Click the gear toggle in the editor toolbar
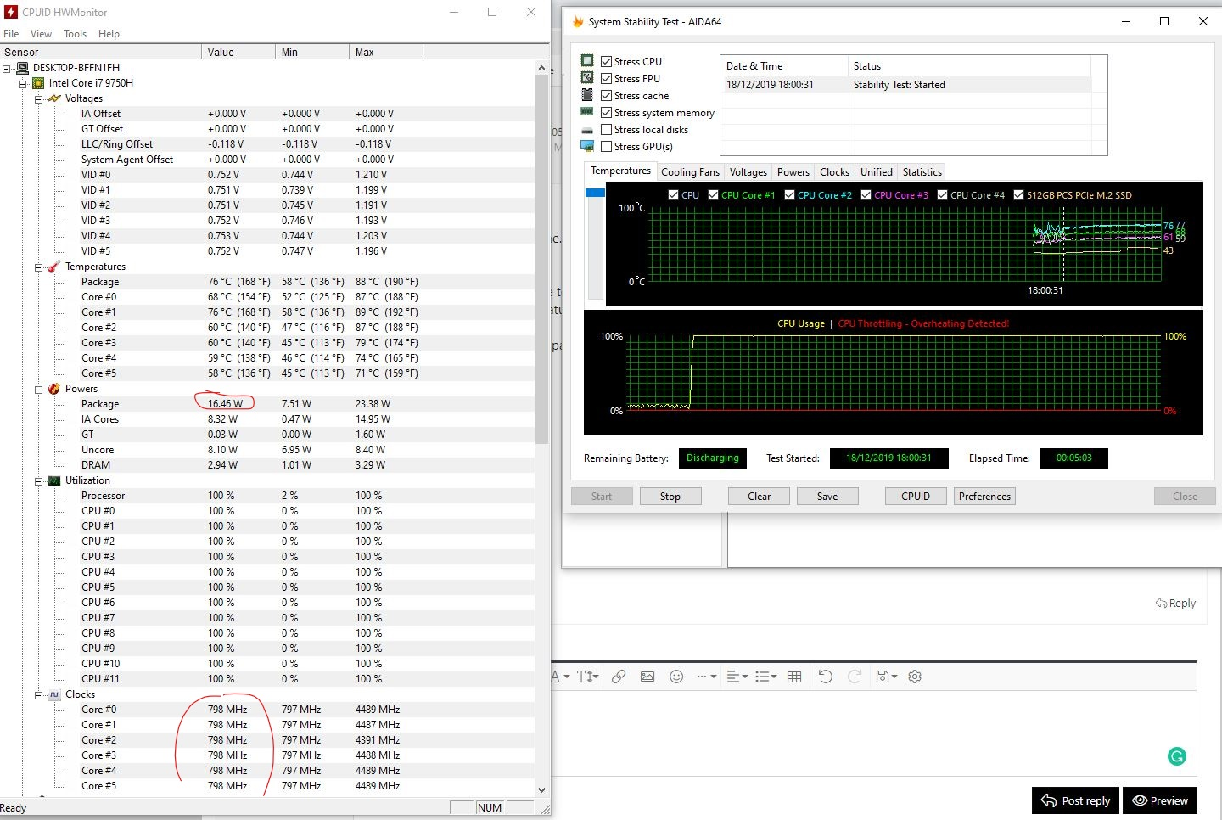Image resolution: width=1222 pixels, height=820 pixels. [x=915, y=677]
